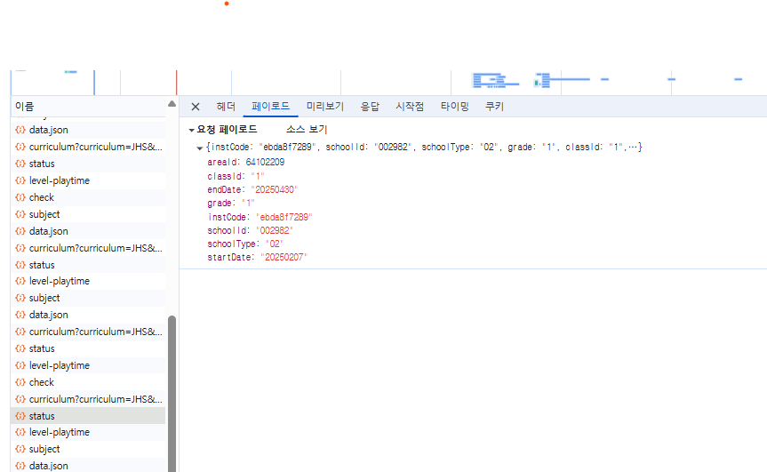The width and height of the screenshot is (767, 472).
Task: Switch to the 헤더 tab
Action: click(227, 107)
